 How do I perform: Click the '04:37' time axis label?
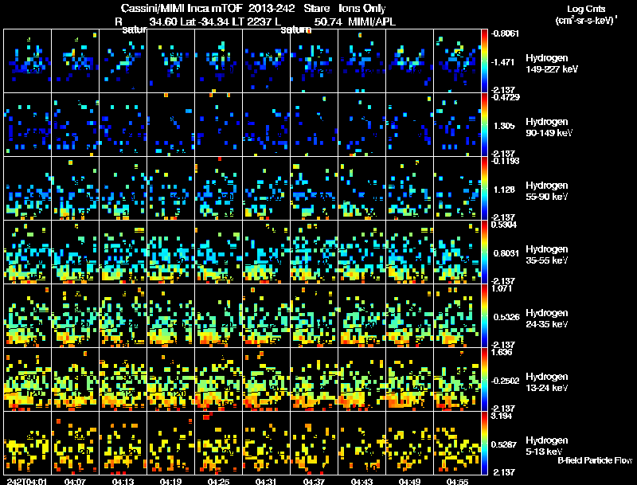(314, 481)
